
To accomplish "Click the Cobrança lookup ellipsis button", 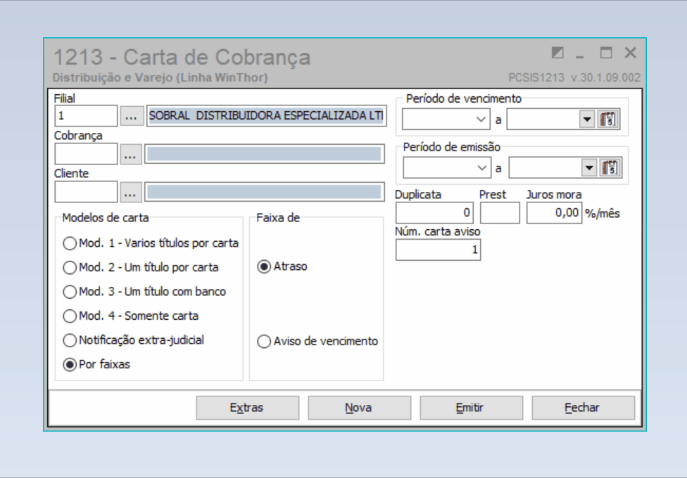I will tap(130, 154).
